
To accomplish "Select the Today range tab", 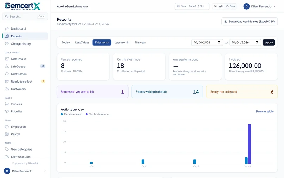I will tap(66, 42).
